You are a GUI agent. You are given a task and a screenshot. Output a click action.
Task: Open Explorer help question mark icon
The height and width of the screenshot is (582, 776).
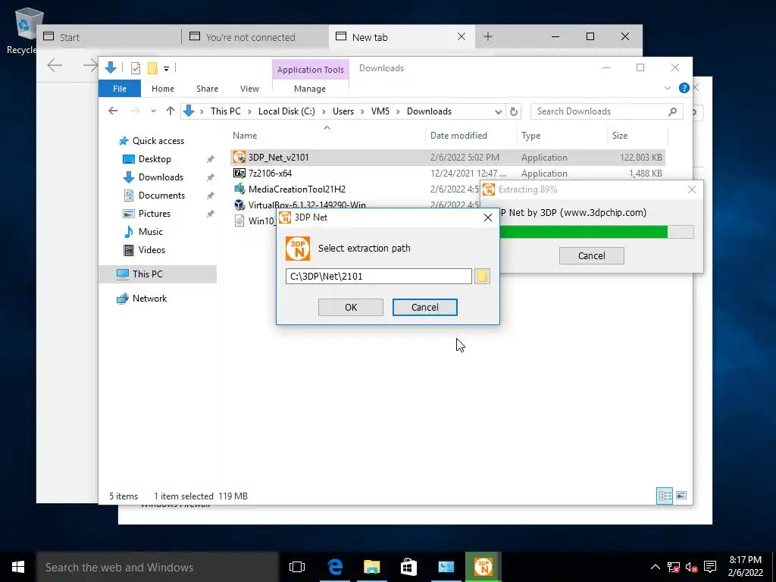tap(684, 88)
